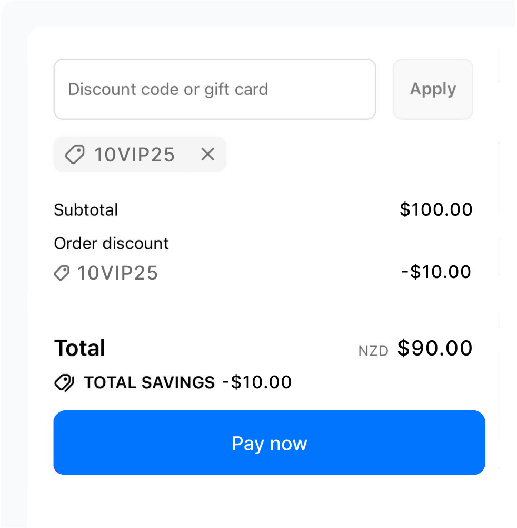
Task: Select the Total label
Action: pyautogui.click(x=79, y=348)
